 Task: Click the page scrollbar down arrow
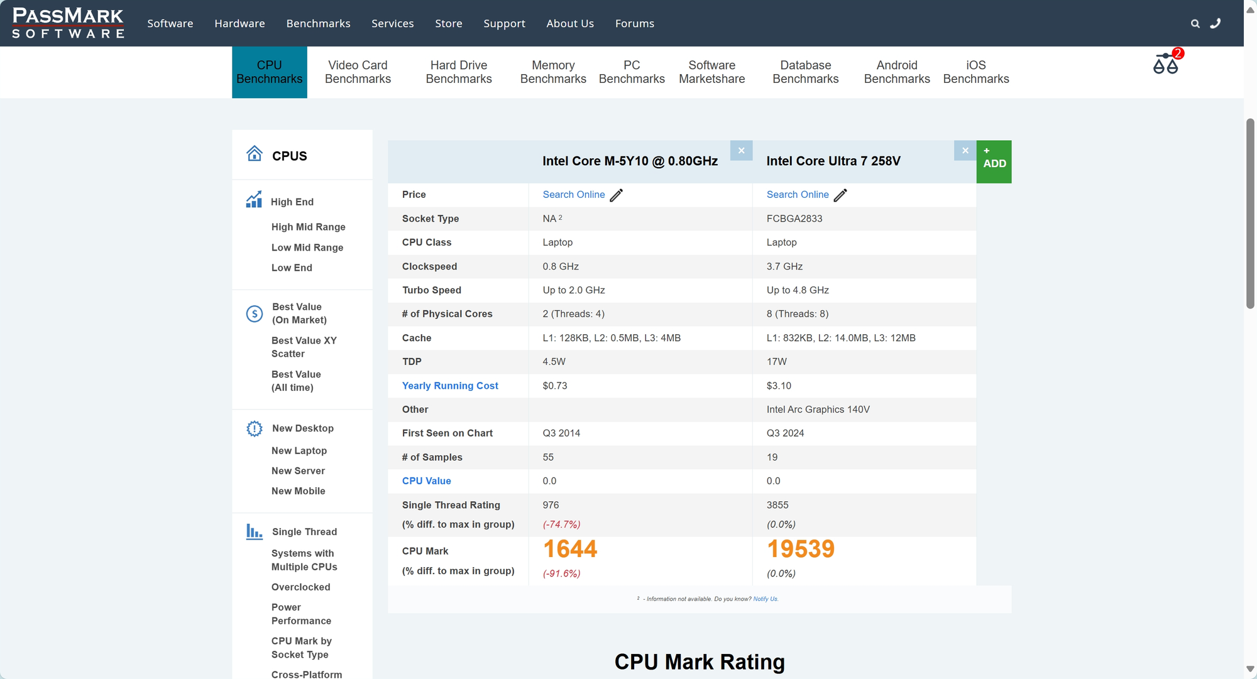(x=1250, y=670)
